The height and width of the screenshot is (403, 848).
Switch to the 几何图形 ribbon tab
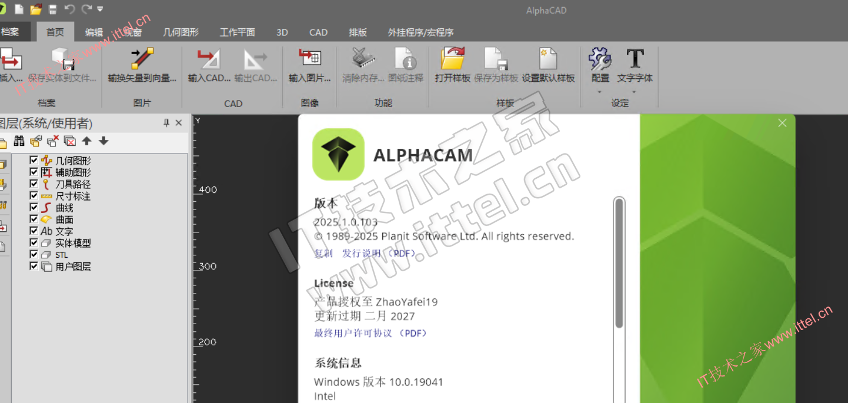pyautogui.click(x=181, y=32)
